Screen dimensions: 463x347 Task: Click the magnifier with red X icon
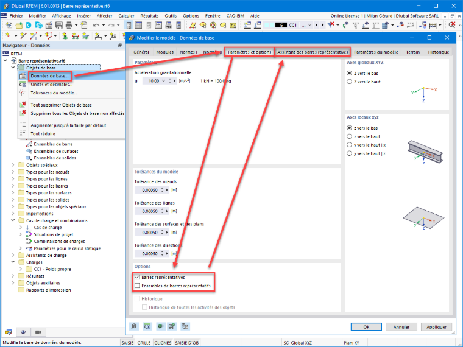[452, 25]
